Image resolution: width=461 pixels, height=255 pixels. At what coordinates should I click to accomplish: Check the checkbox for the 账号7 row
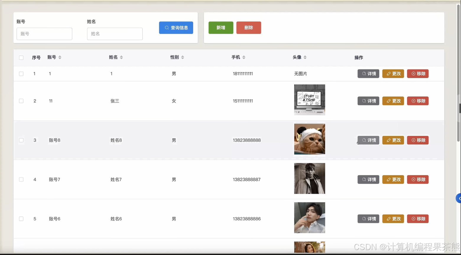(x=21, y=180)
